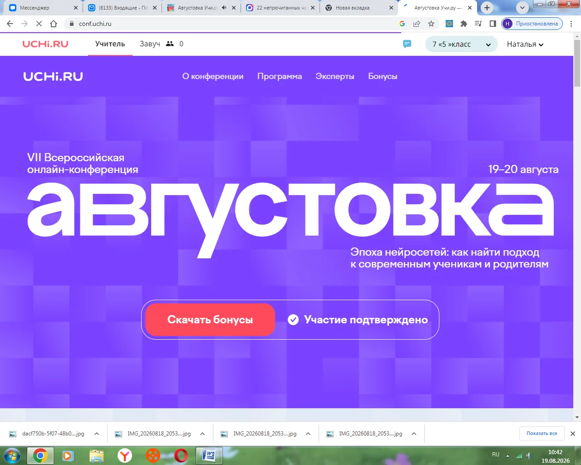Close the 22 непрочитанных tab
The image size is (581, 465).
313,8
